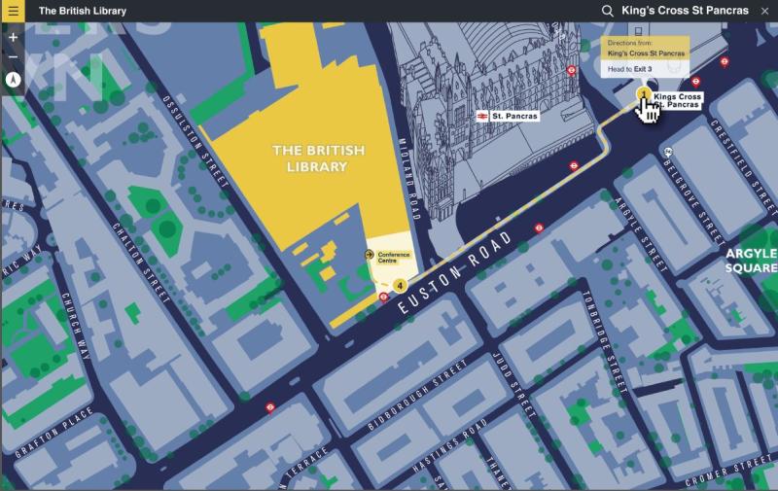Focus the search field reading King's Cross St Pancras

[685, 11]
